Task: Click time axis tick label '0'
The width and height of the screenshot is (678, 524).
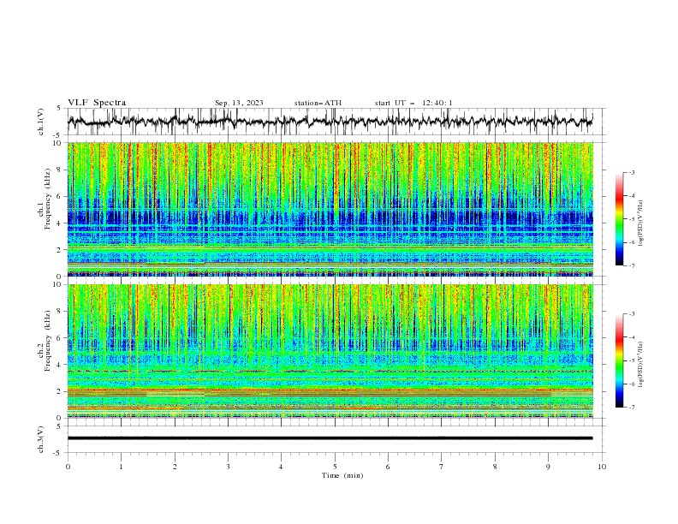Action: click(68, 467)
